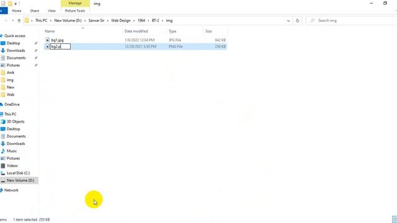Switch to details view icon in status bar
Image resolution: width=397 pixels, height=223 pixels.
395,219
